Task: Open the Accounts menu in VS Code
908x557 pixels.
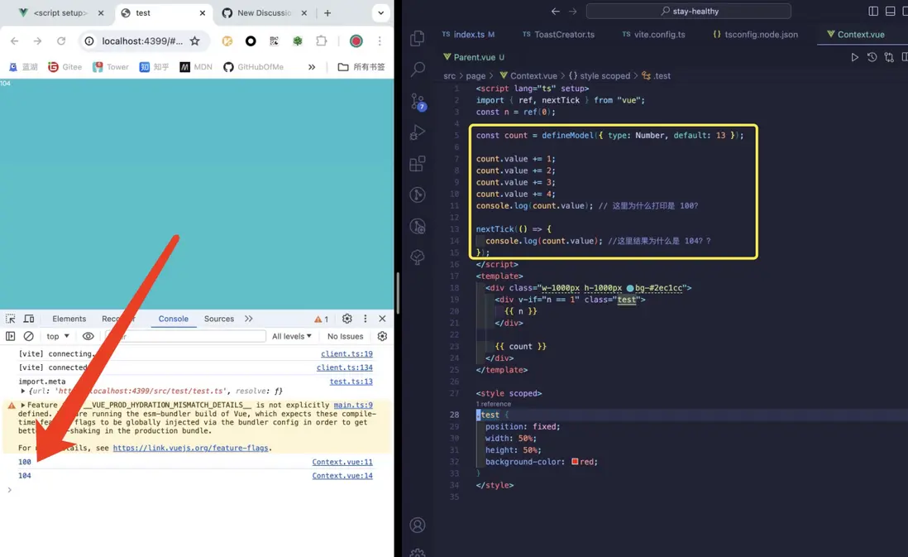Action: click(417, 525)
